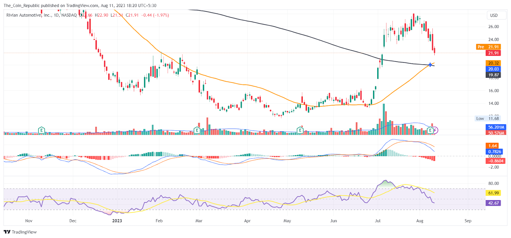Click the 80.00 RSI axis level

(x=493, y=183)
